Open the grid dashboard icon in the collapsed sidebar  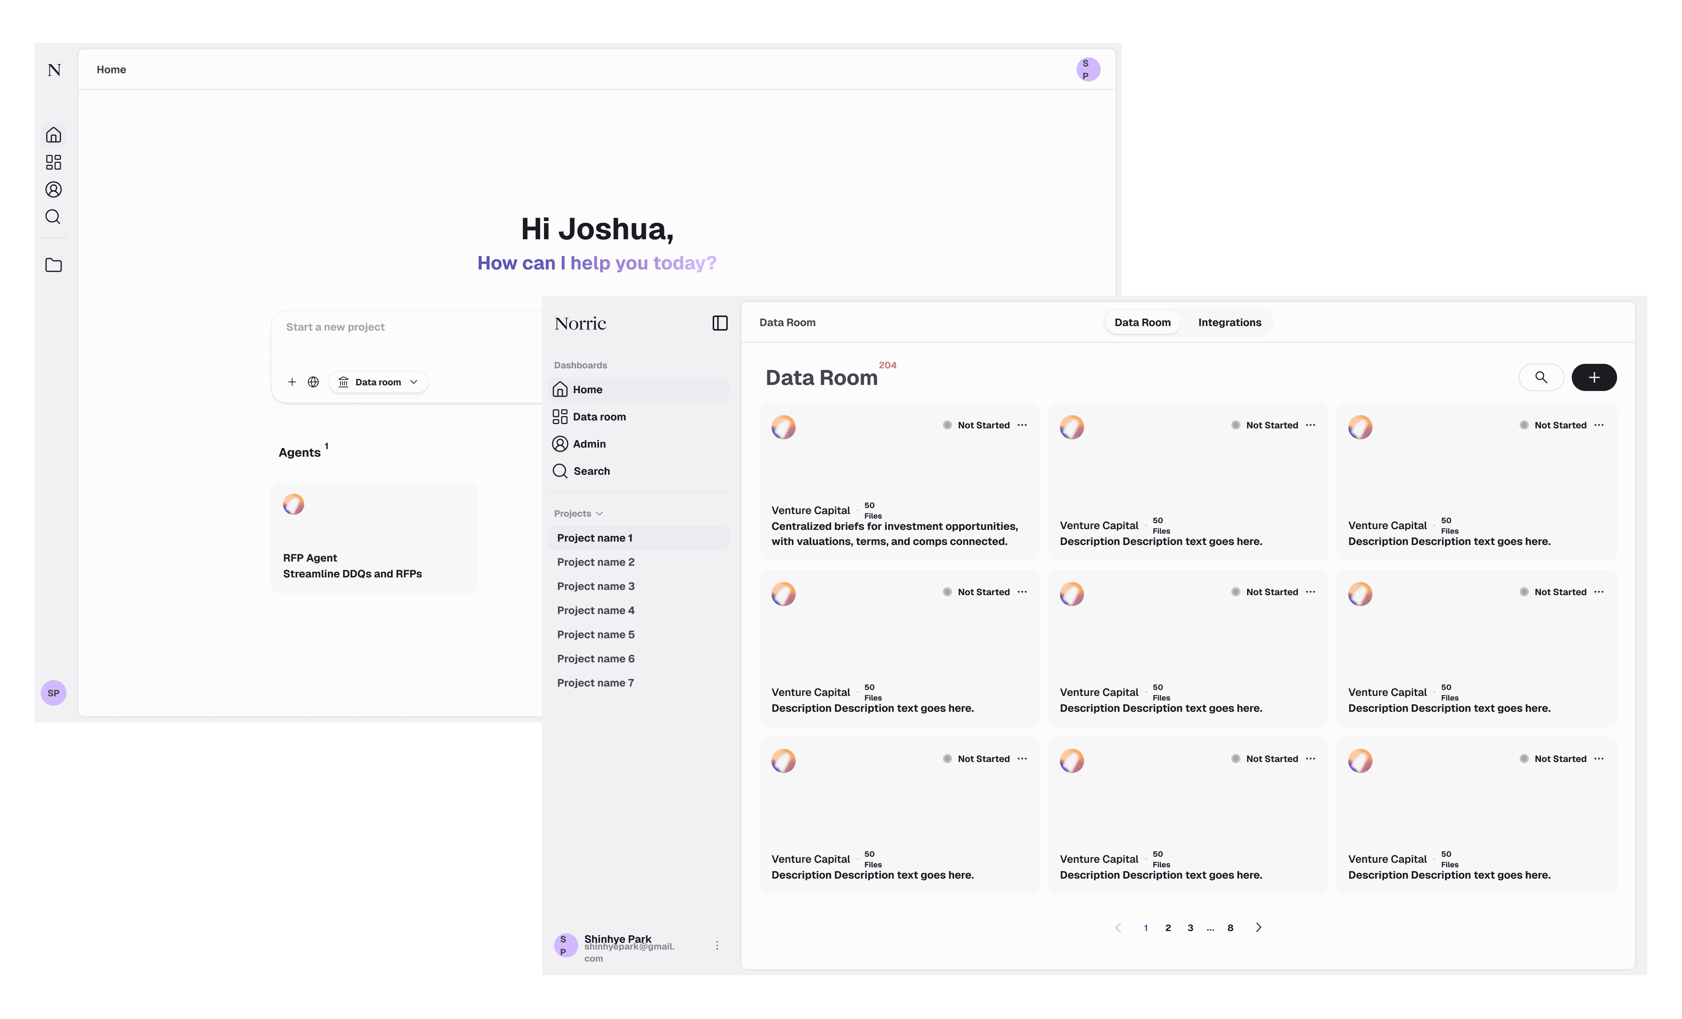[53, 162]
